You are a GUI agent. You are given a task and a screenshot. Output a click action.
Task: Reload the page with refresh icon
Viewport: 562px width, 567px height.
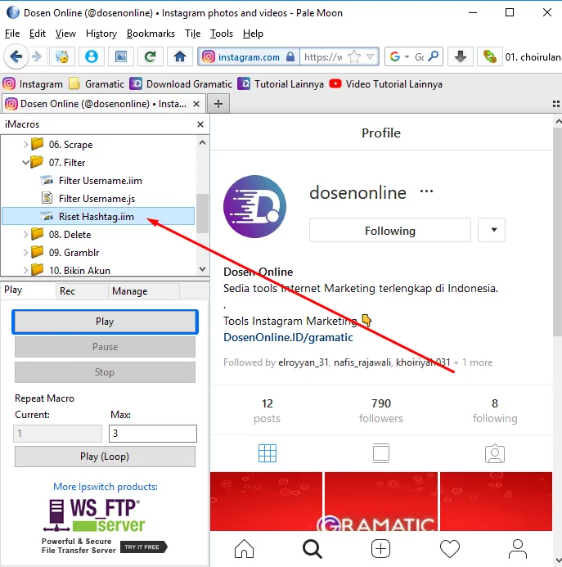(150, 56)
